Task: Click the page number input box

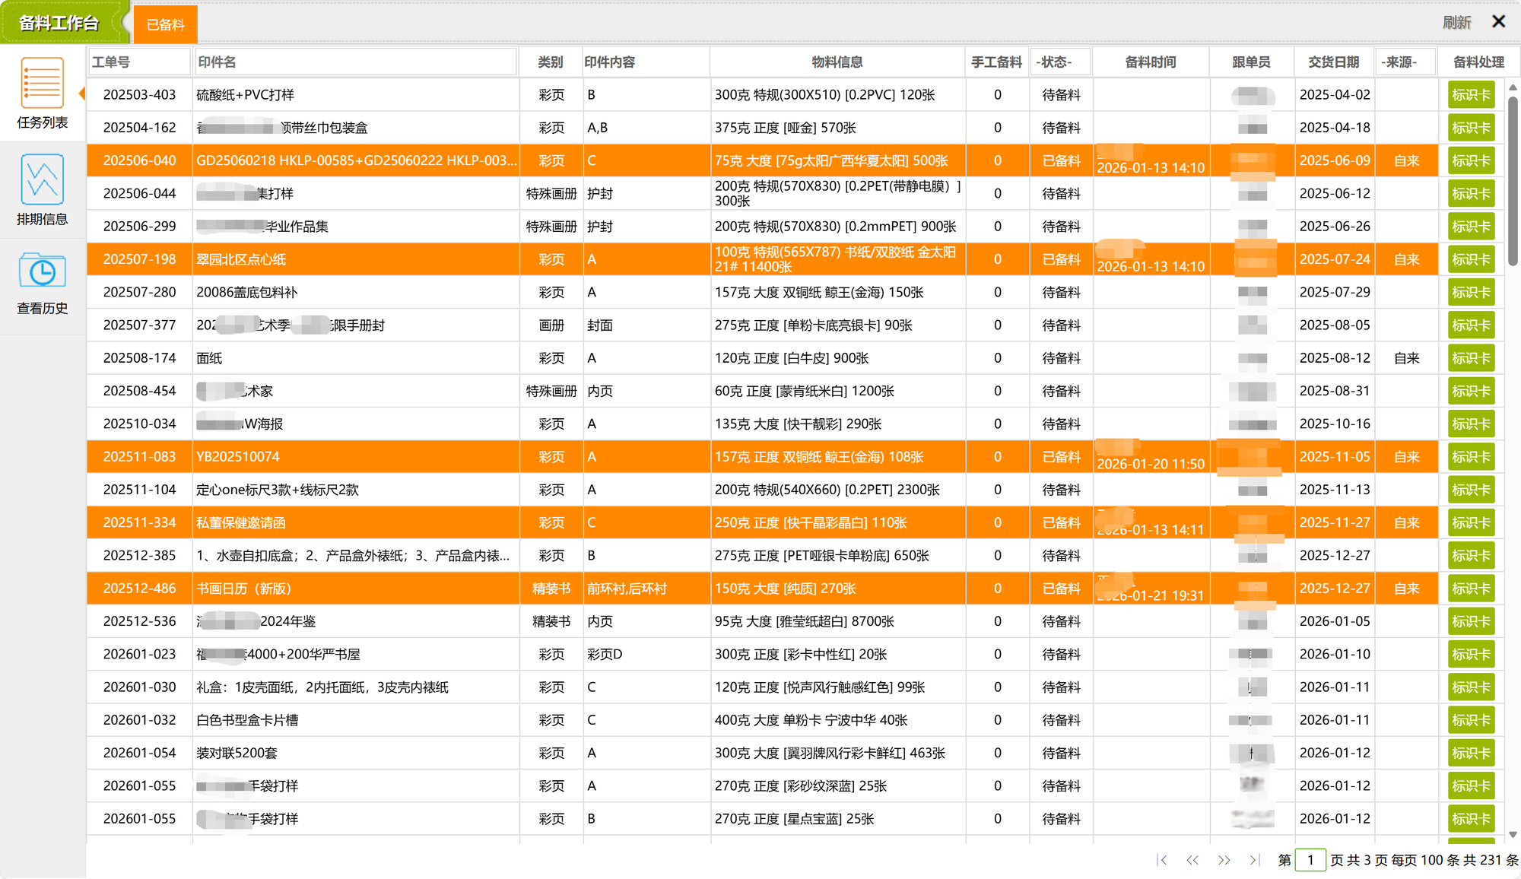Action: coord(1310,860)
